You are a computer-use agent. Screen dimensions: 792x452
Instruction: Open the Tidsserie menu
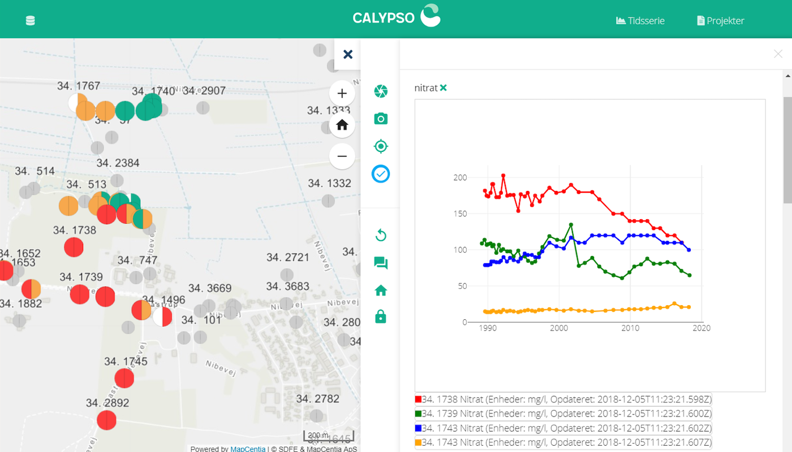pos(640,21)
